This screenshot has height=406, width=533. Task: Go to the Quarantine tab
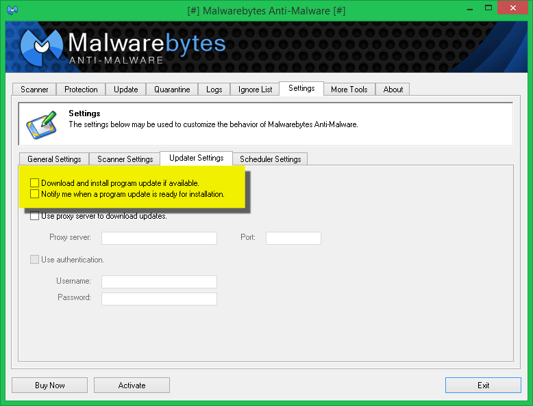(172, 90)
